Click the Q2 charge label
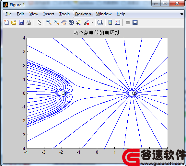Image resolution: width=186 pixels, height=166 pixels. pyautogui.click(x=134, y=93)
